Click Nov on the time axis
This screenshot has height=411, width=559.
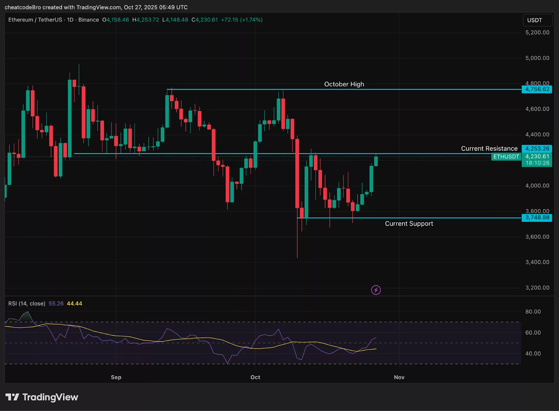[x=399, y=377]
